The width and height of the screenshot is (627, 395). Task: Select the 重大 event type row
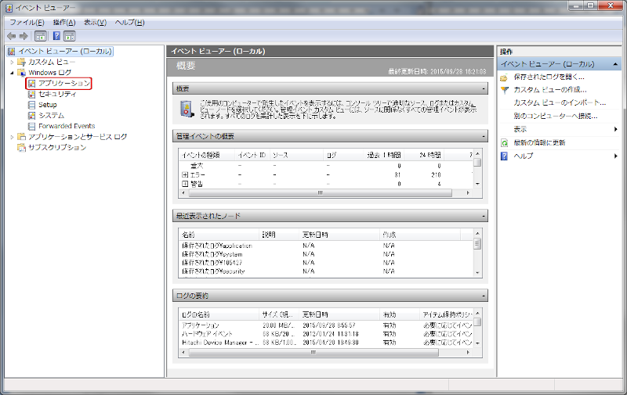327,166
